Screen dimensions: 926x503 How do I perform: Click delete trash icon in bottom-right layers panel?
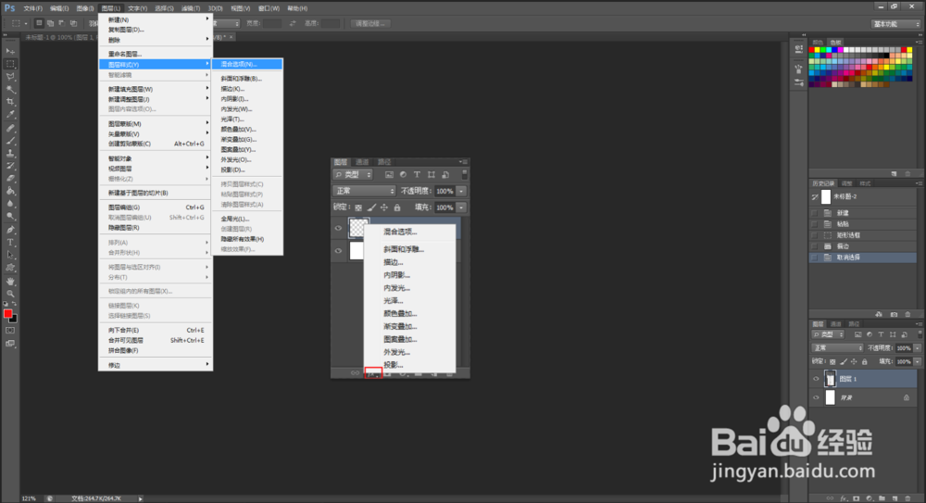click(x=907, y=498)
